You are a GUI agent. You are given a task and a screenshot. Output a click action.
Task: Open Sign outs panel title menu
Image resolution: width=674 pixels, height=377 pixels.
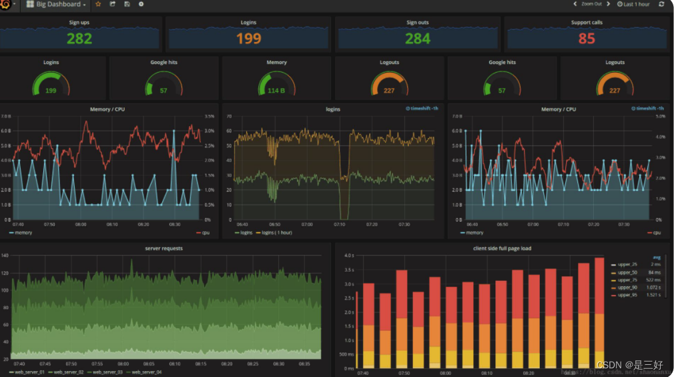coord(417,23)
